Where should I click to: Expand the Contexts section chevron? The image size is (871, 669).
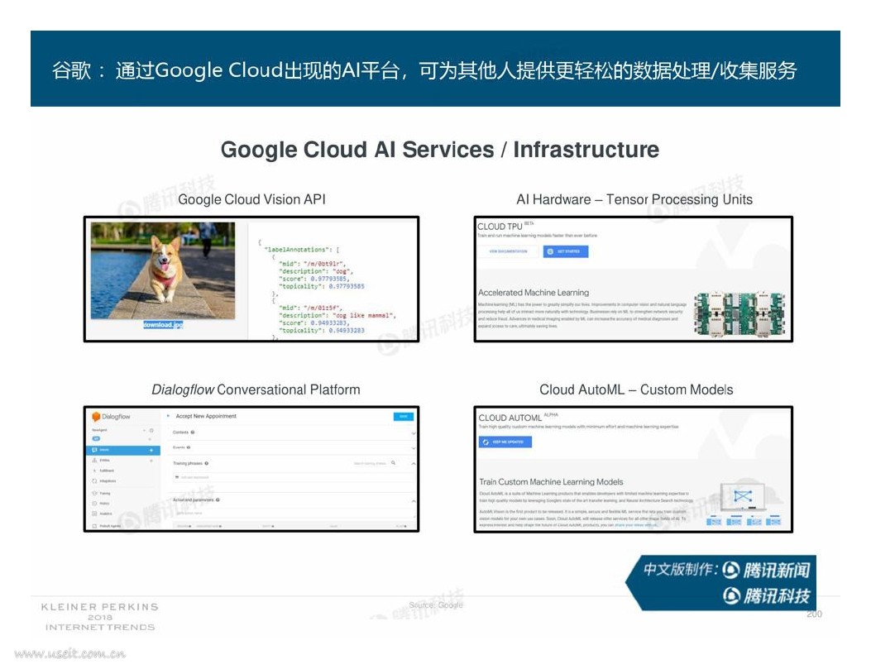(414, 433)
